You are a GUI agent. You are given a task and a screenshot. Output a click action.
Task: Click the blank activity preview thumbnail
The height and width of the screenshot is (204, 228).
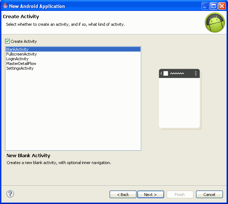(x=180, y=99)
